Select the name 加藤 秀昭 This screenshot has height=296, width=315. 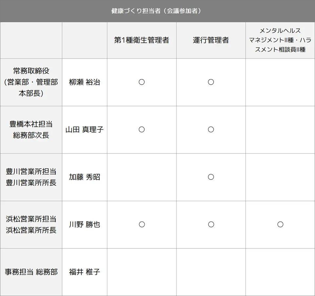click(85, 177)
